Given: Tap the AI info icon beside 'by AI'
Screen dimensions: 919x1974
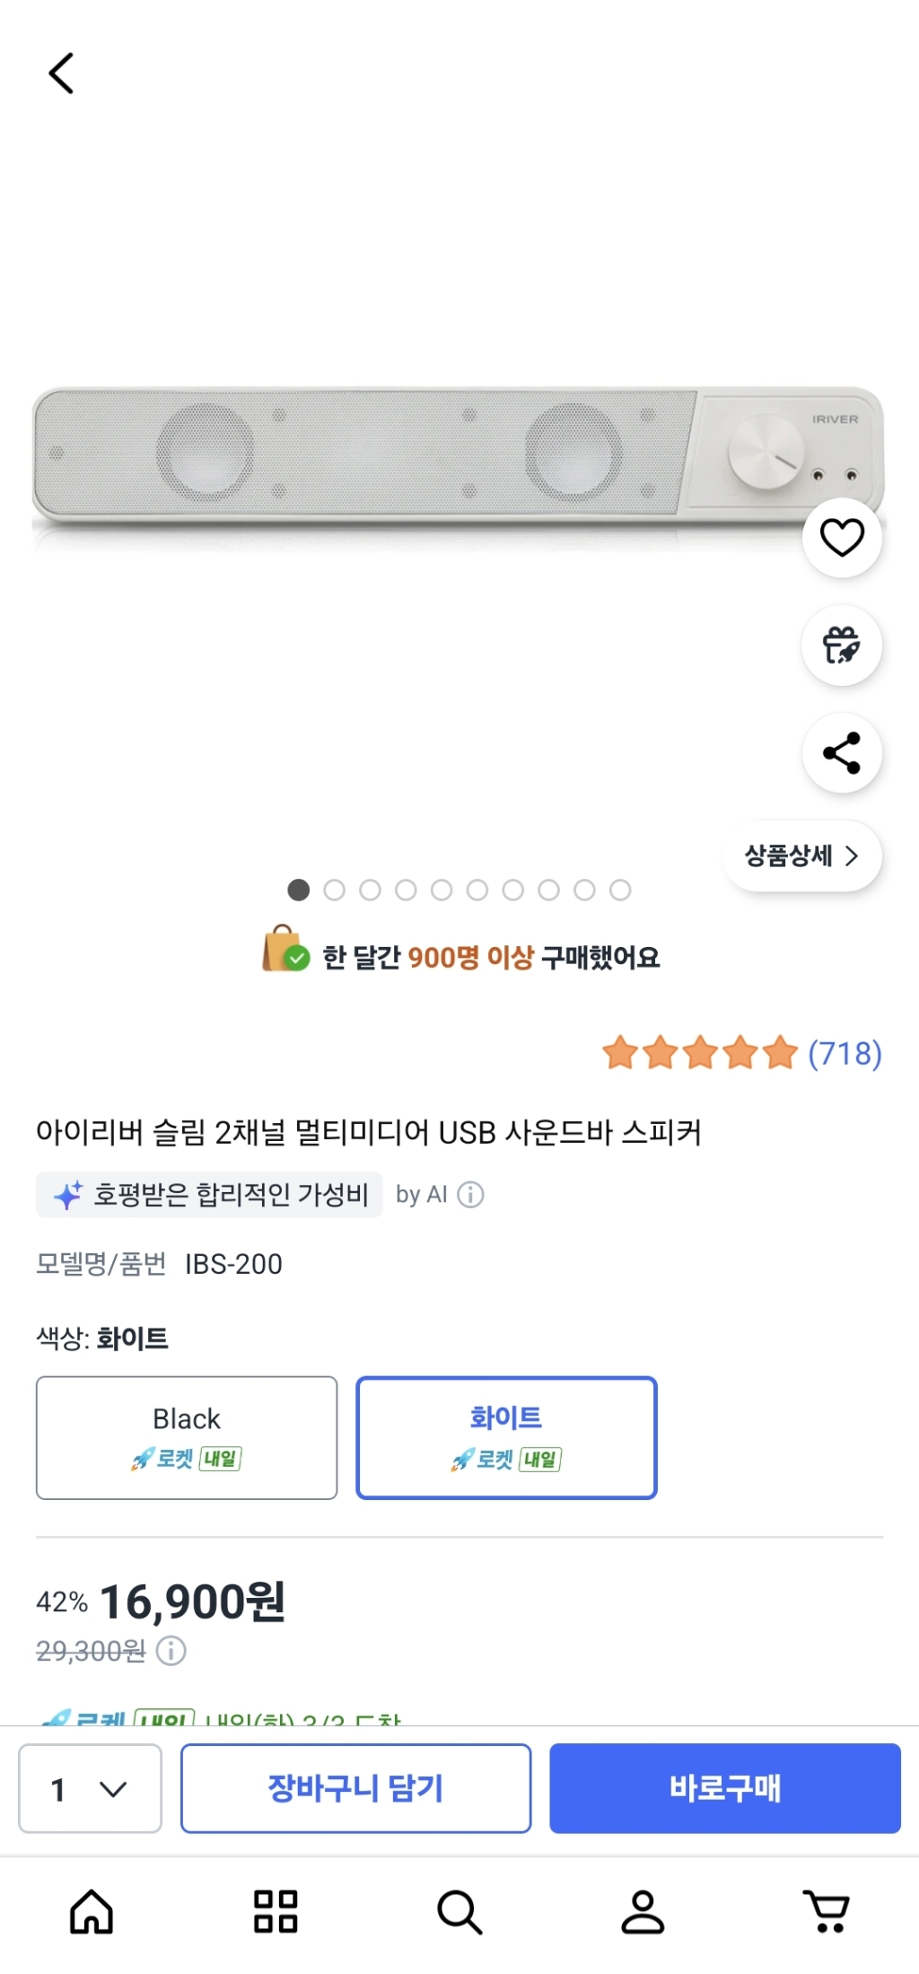Looking at the screenshot, I should (470, 1194).
